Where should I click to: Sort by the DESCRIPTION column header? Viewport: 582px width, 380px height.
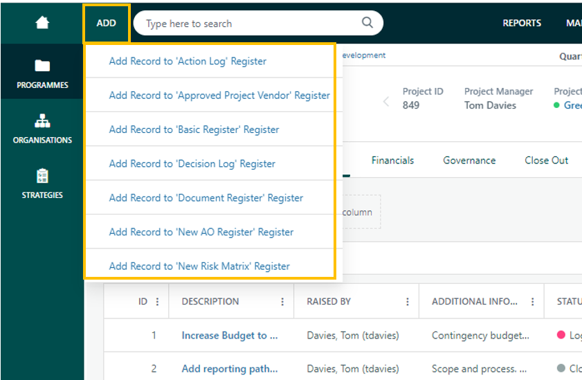[210, 301]
